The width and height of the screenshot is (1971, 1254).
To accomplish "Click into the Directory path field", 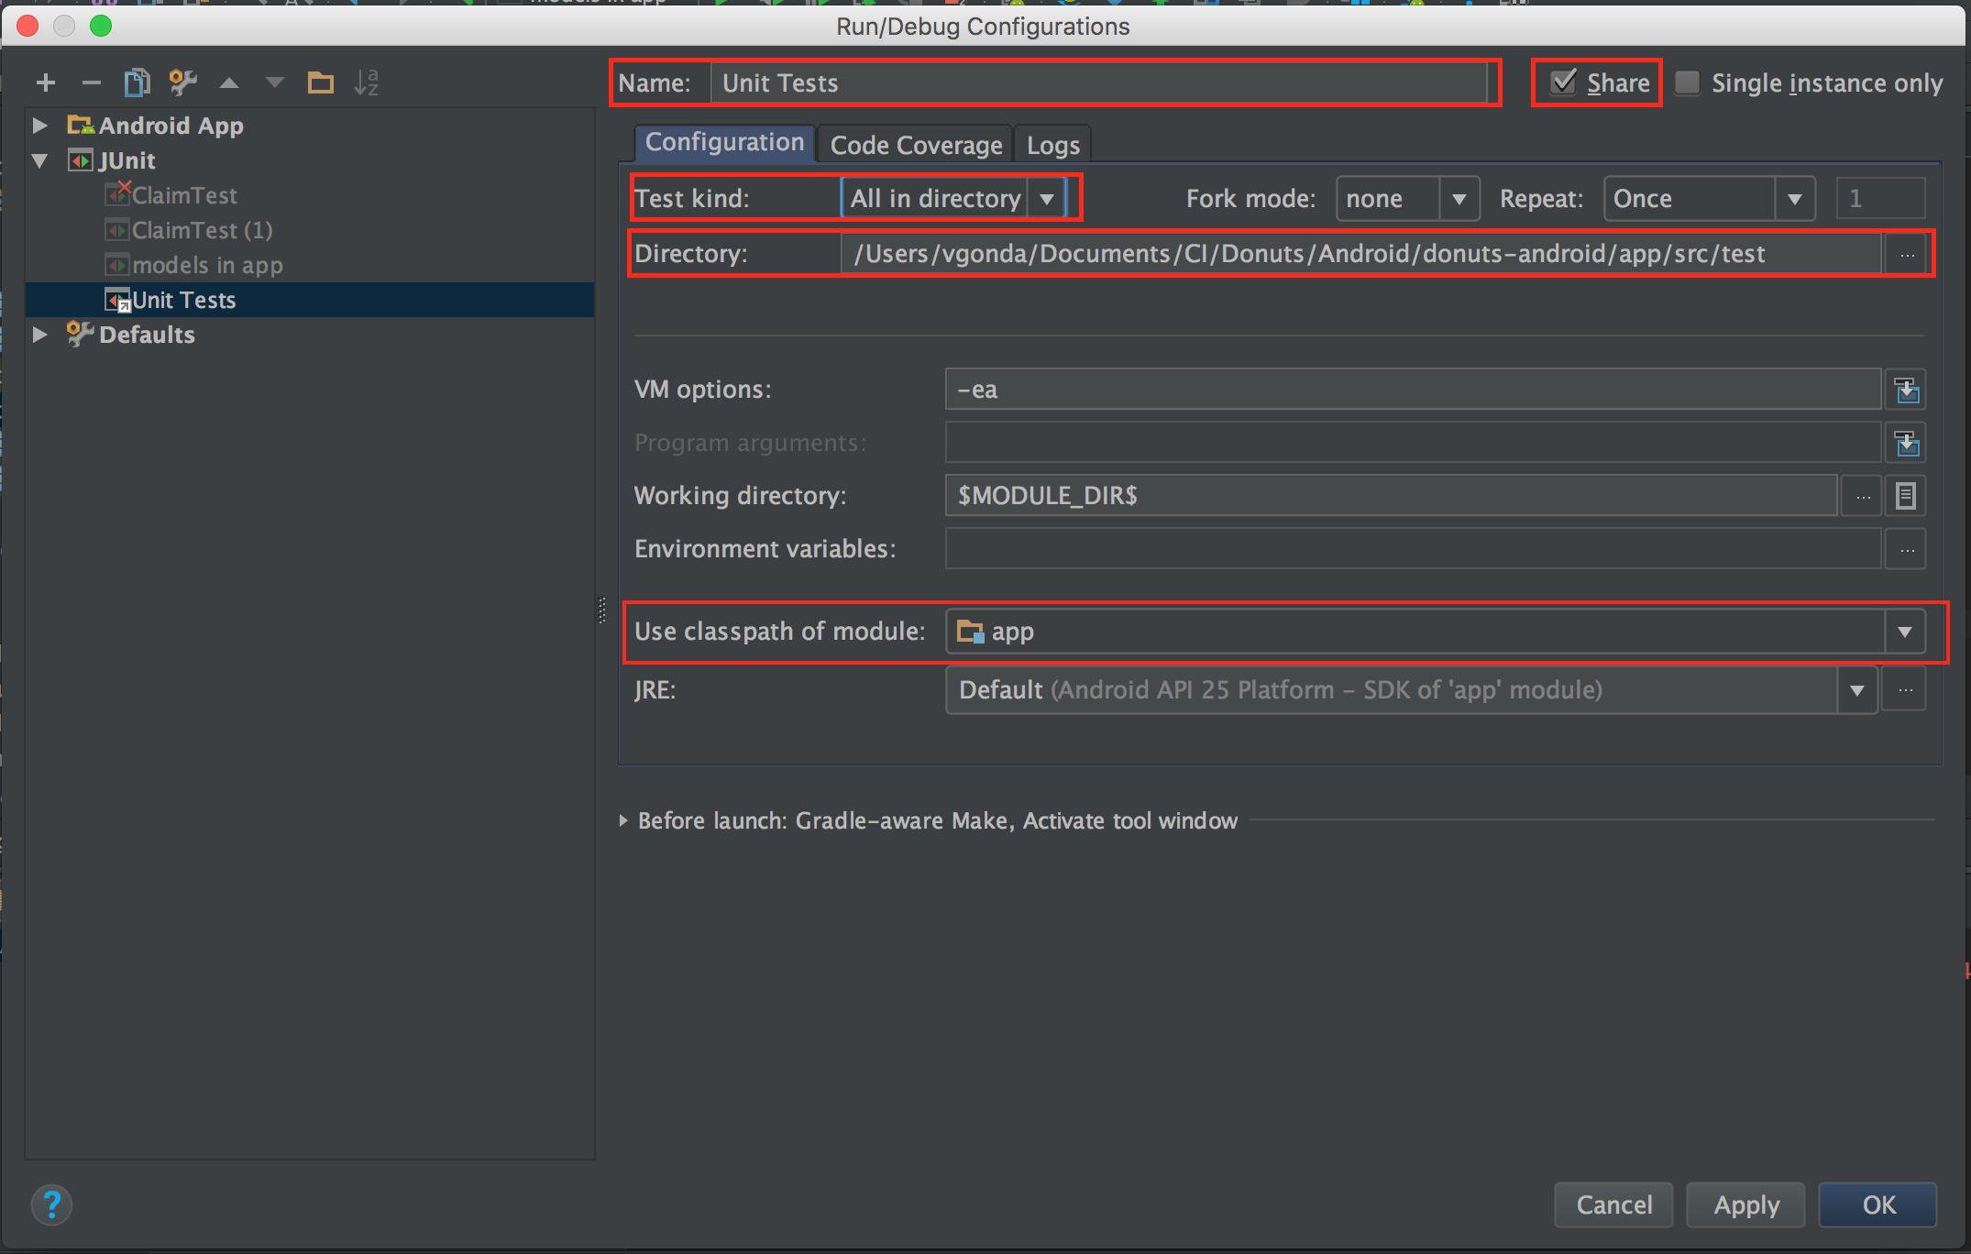I will 1362,254.
